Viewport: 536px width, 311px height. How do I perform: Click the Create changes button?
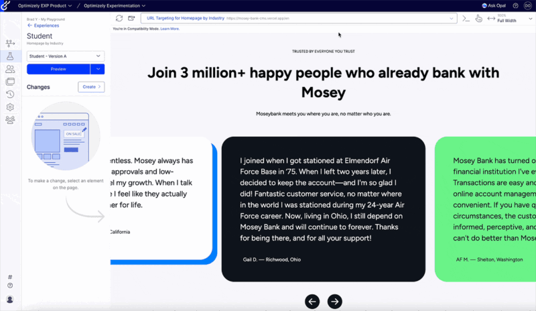pos(91,87)
